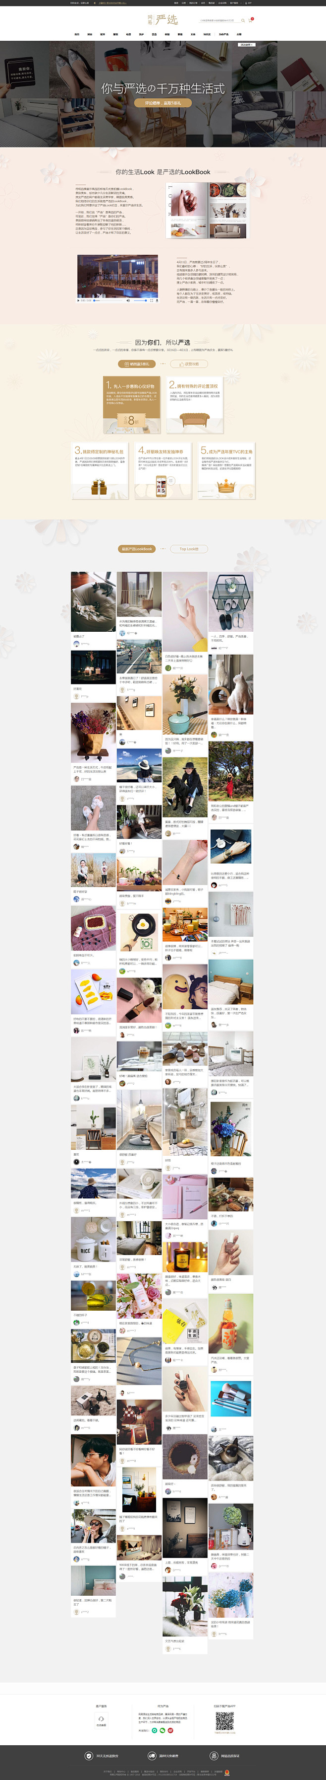The height and width of the screenshot is (1780, 326).
Task: Adjust the video volume slider
Action: coord(140,300)
